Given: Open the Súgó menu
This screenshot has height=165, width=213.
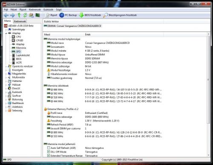Looking at the screenshot, I should pyautogui.click(x=59, y=10).
